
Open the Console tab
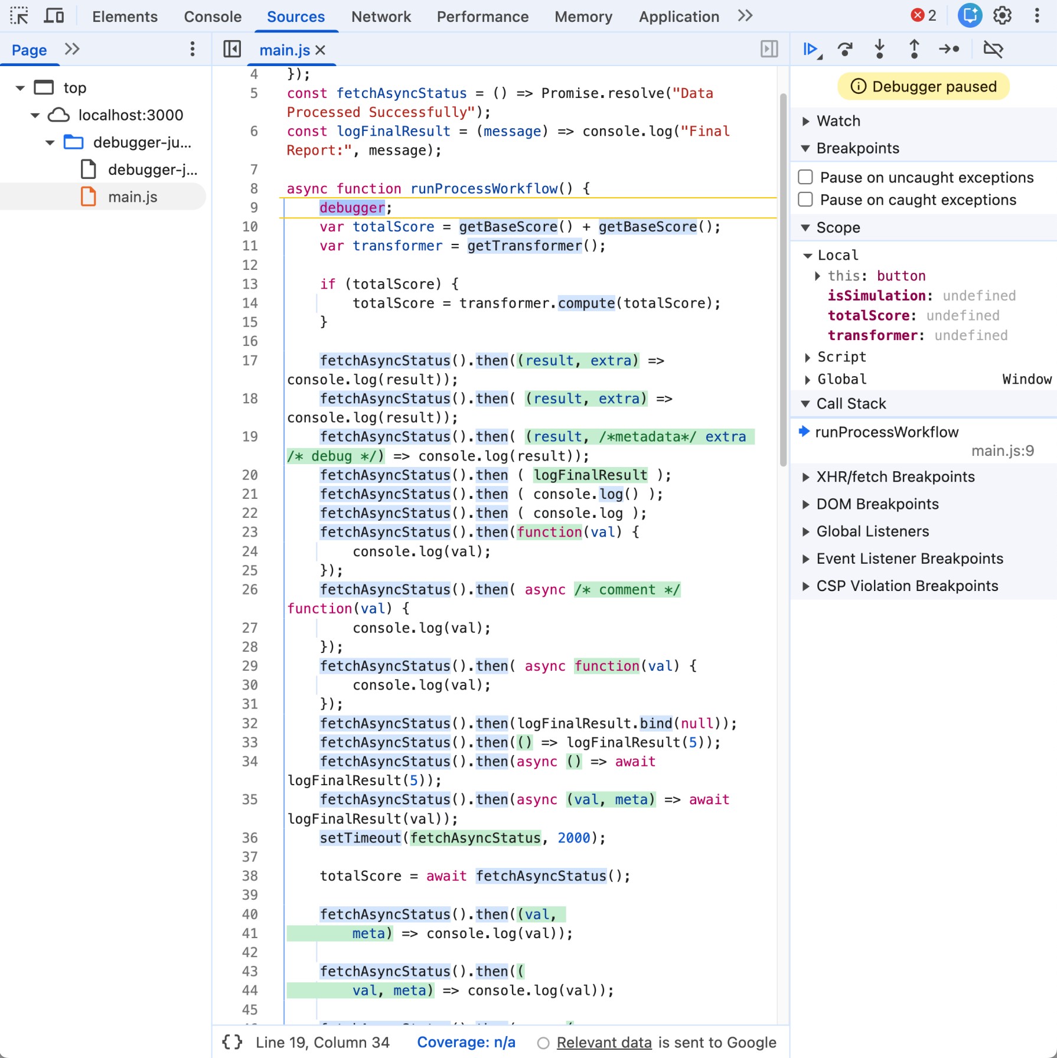point(213,17)
